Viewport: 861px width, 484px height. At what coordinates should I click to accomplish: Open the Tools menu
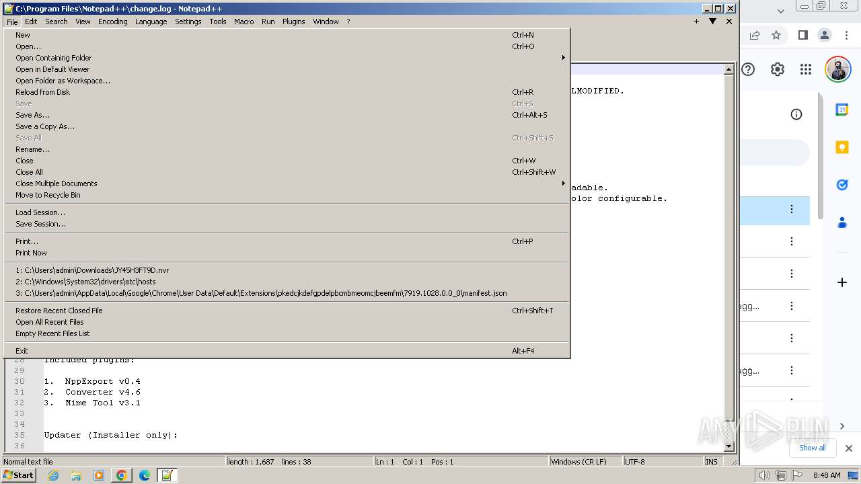click(x=218, y=22)
